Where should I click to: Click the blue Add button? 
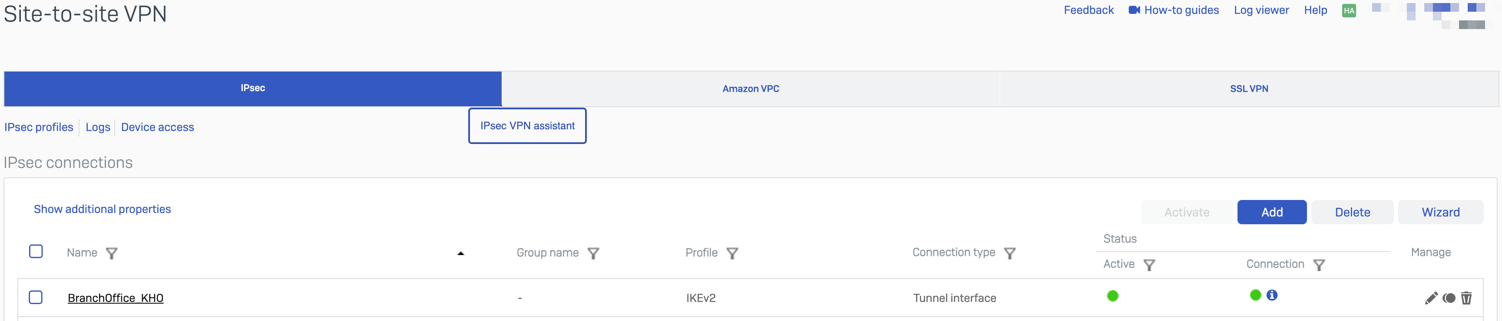(1272, 213)
